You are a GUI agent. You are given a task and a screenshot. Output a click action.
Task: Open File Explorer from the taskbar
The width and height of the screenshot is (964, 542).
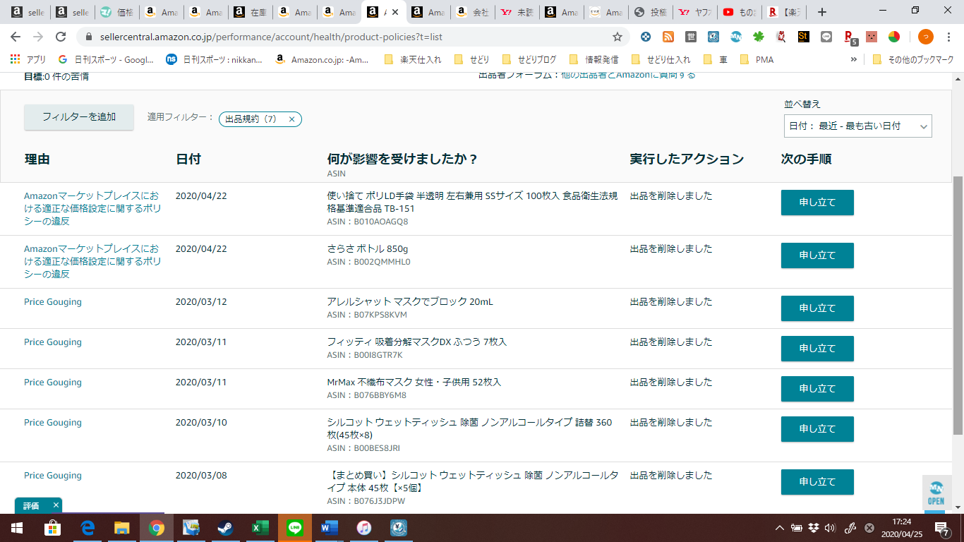[x=122, y=528]
